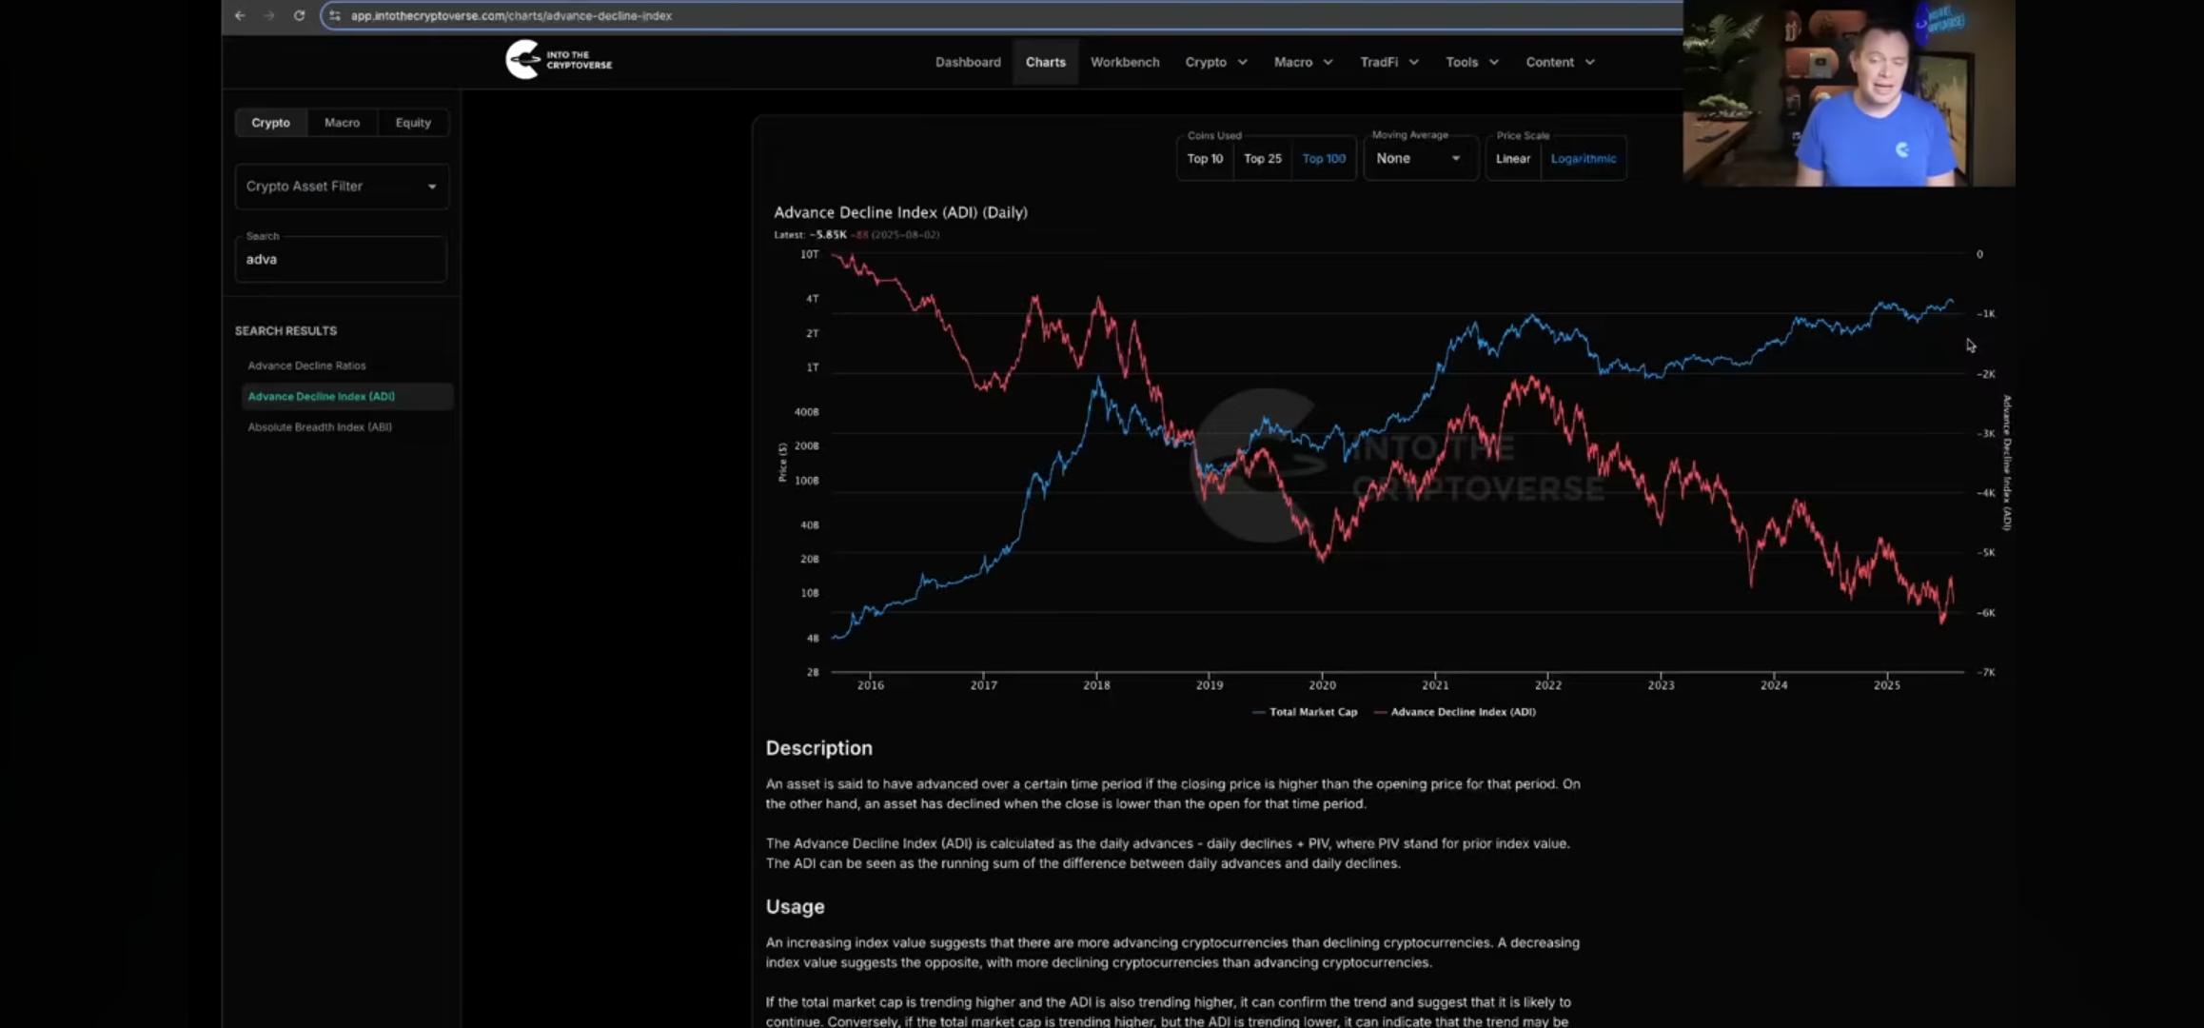This screenshot has width=2204, height=1028.
Task: Click the Description heading
Action: (818, 748)
